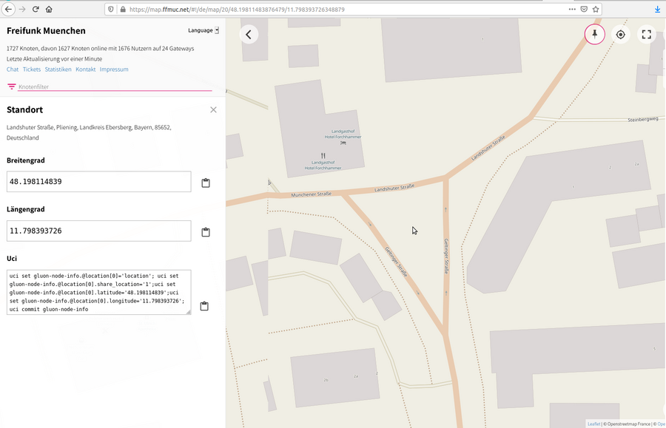Click the padlock site security icon

[x=121, y=10]
